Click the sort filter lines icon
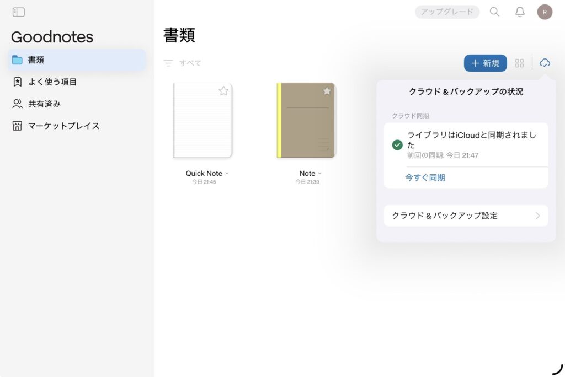This screenshot has height=377, width=565. coord(168,63)
